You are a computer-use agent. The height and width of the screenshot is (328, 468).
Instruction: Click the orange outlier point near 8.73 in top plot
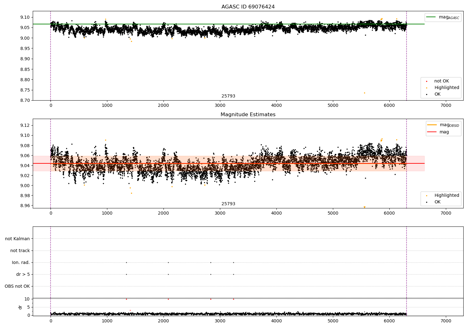364,93
